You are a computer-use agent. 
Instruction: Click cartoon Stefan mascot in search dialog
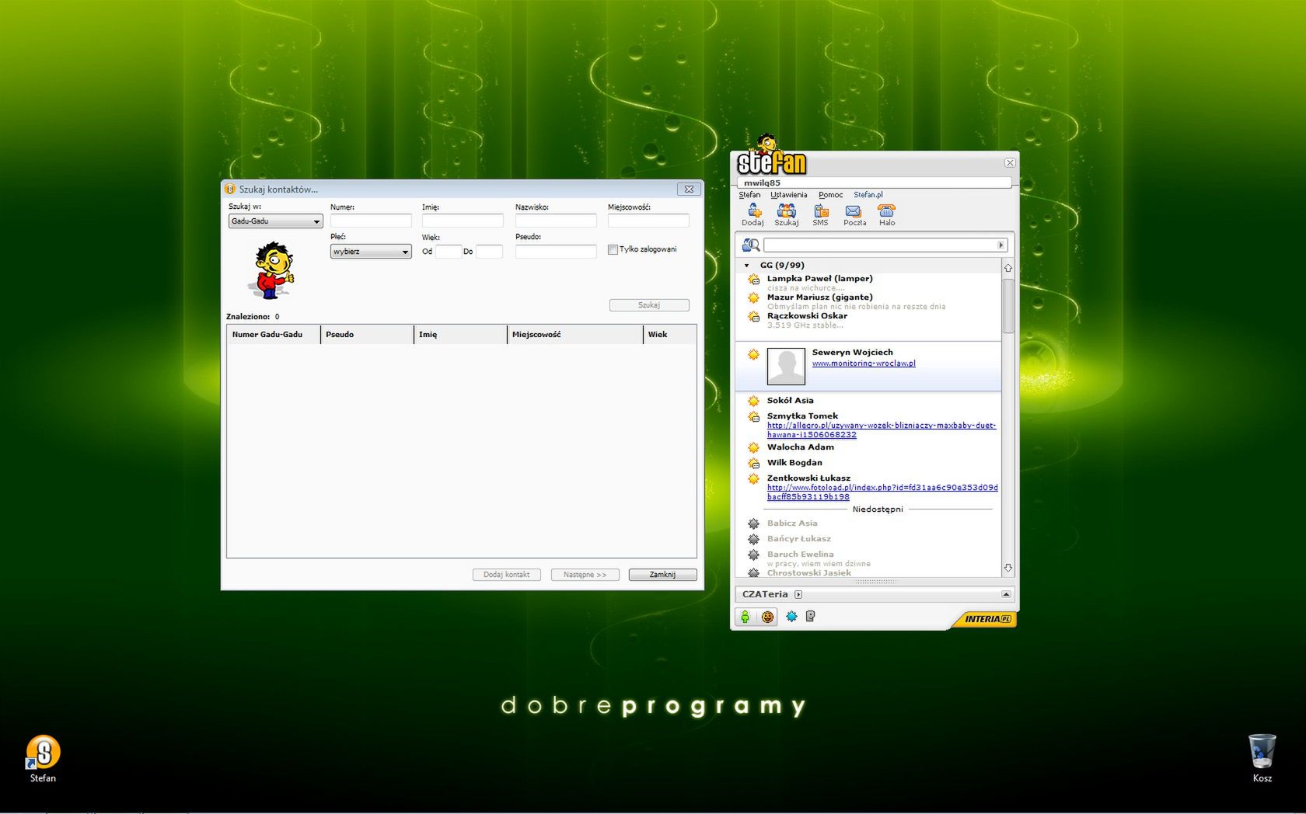271,270
